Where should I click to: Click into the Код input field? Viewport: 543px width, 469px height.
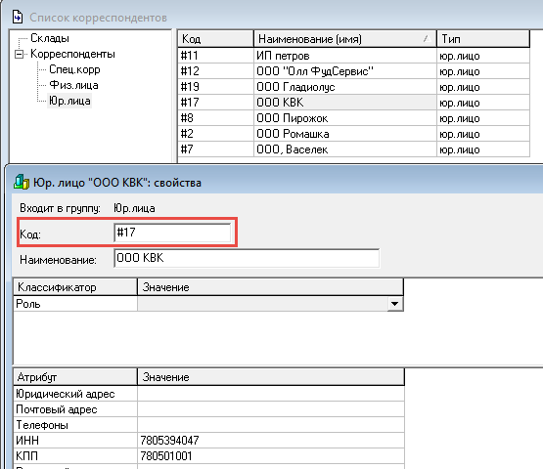point(172,233)
